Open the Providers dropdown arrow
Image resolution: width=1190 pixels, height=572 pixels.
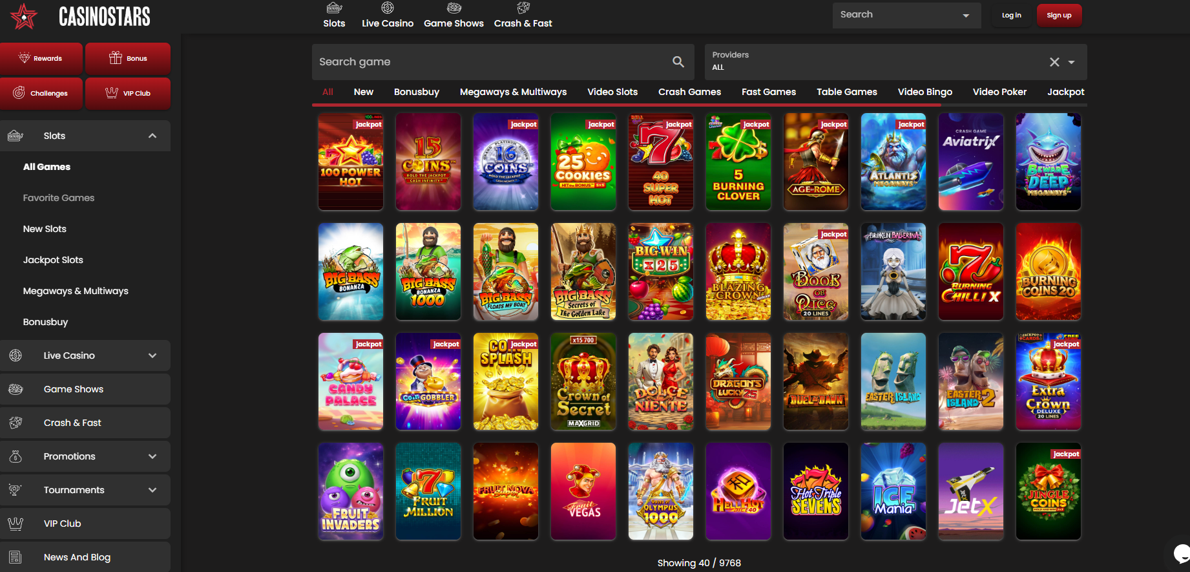1071,62
